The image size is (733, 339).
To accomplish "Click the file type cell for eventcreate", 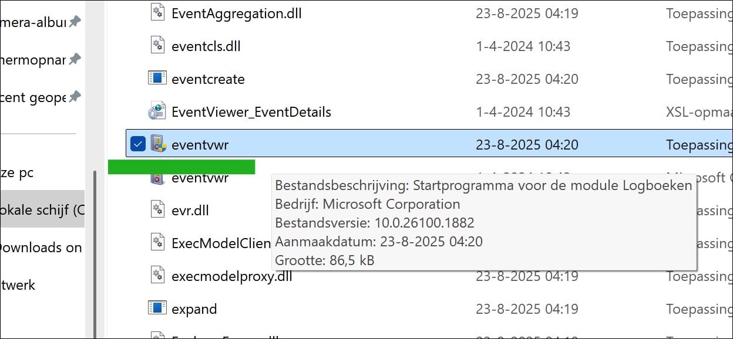I will (698, 79).
